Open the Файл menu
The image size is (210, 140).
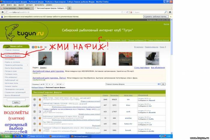[3, 5]
